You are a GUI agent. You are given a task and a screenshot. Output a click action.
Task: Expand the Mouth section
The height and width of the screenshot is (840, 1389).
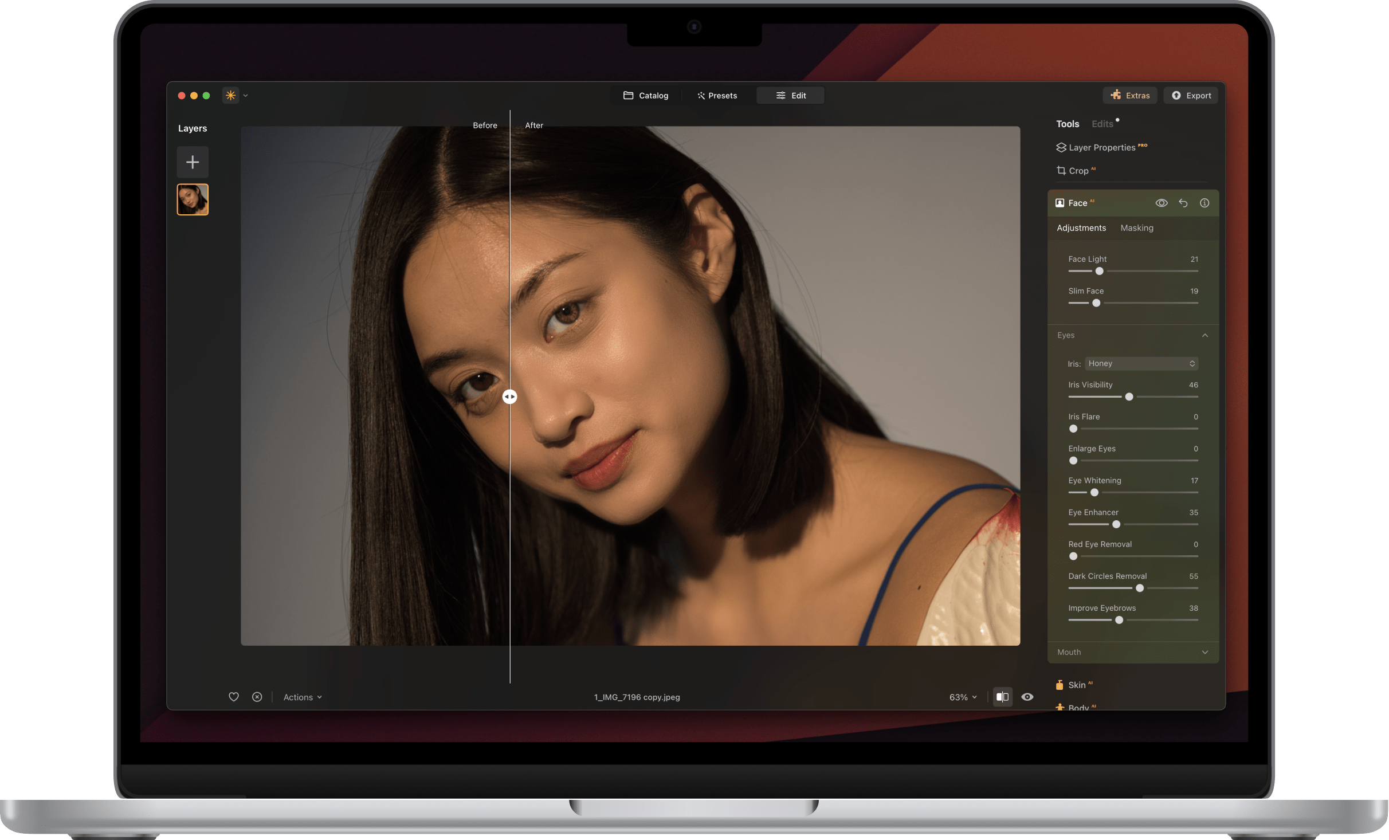point(1205,652)
